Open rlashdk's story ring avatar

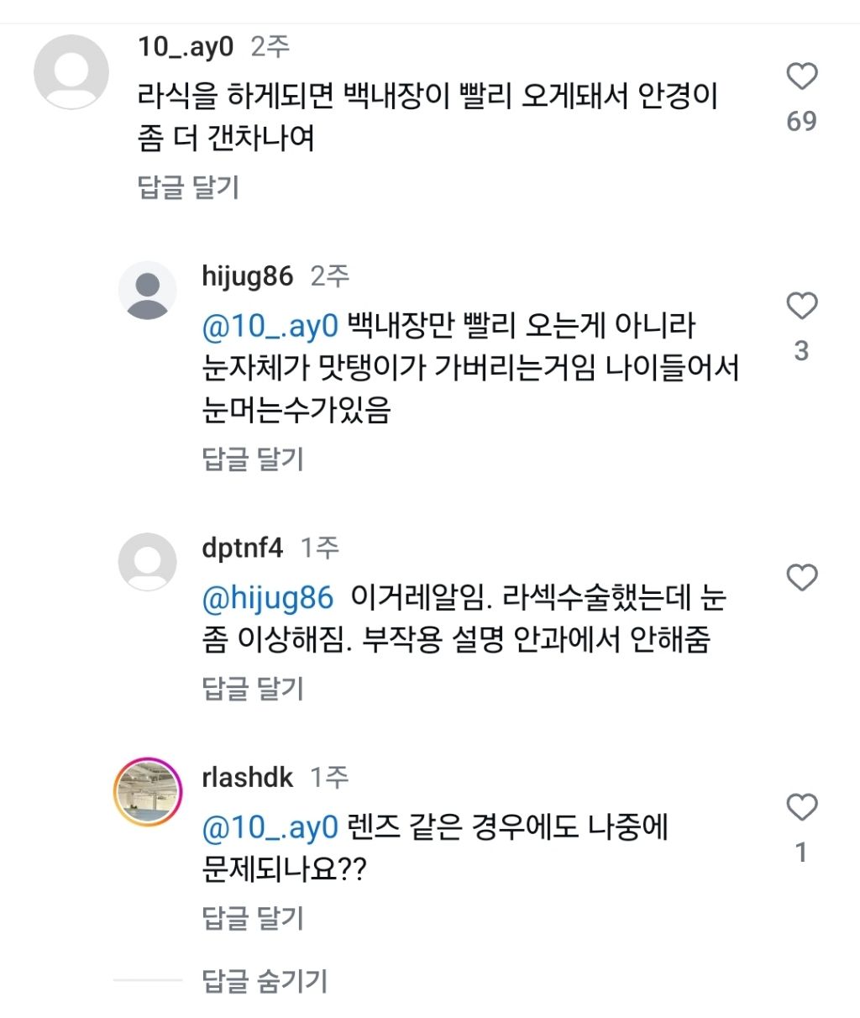point(148,791)
